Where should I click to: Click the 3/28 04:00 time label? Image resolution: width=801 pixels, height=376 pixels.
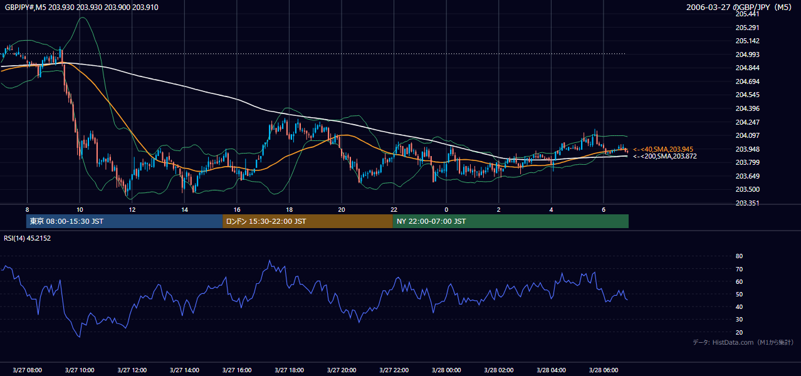(x=551, y=370)
